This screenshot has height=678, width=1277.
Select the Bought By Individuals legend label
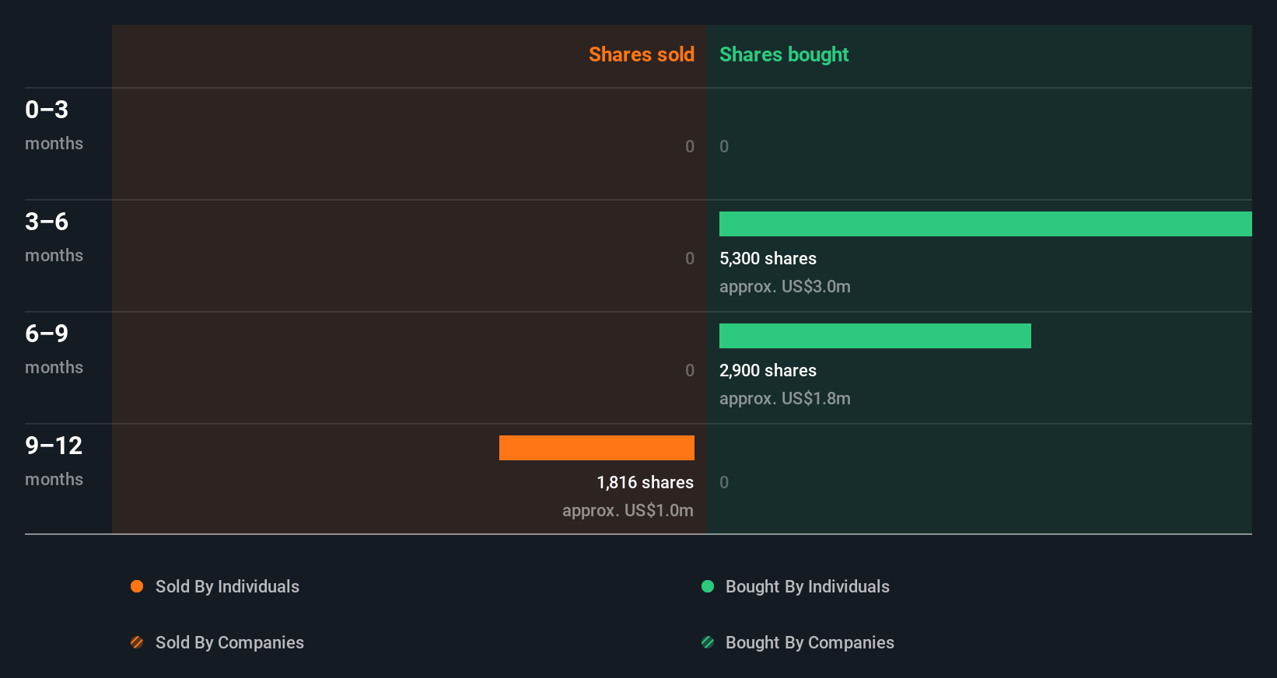tap(807, 586)
